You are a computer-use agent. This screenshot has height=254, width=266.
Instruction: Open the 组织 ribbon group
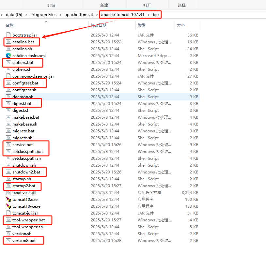point(51,6)
